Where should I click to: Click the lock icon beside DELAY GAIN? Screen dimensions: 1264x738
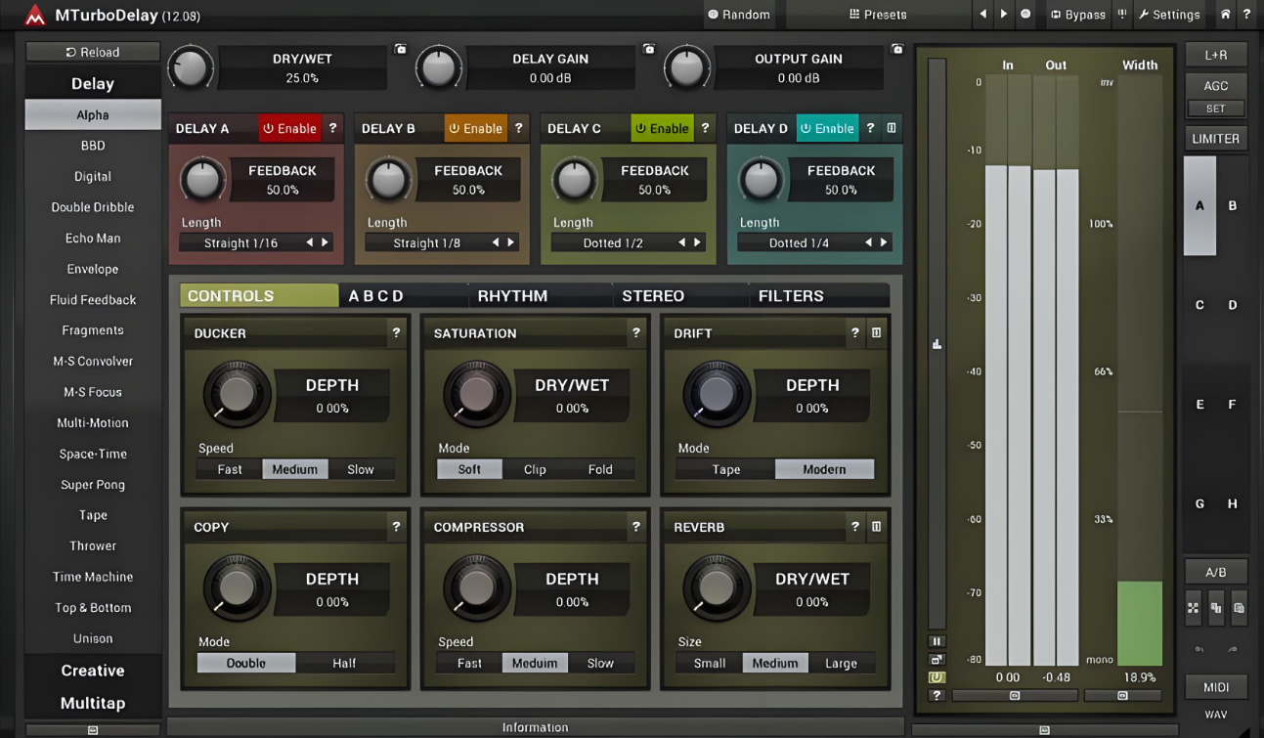tap(649, 49)
